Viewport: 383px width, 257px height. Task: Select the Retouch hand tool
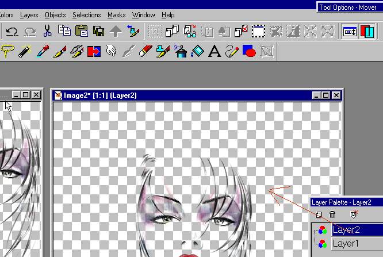point(111,51)
